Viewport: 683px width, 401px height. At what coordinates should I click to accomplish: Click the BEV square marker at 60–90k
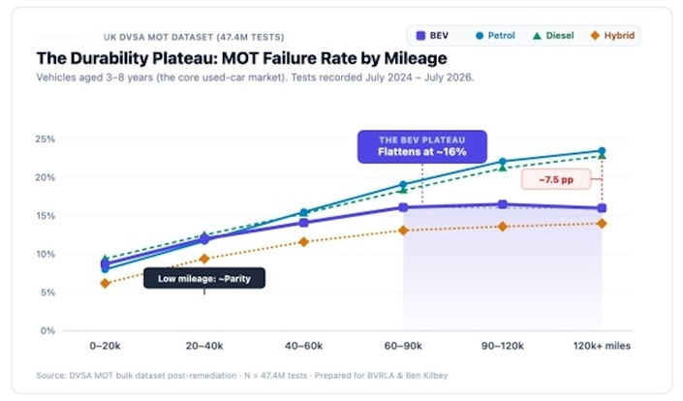coord(403,207)
